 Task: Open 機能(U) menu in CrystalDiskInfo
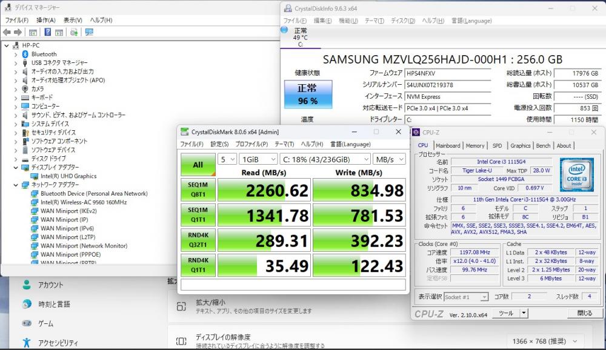pyautogui.click(x=348, y=21)
